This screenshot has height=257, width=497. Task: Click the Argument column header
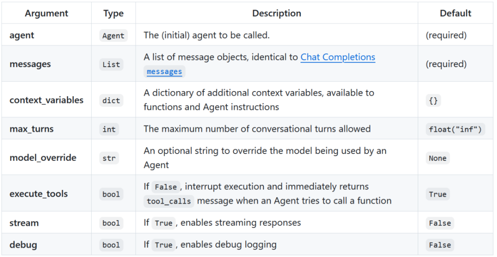[46, 13]
